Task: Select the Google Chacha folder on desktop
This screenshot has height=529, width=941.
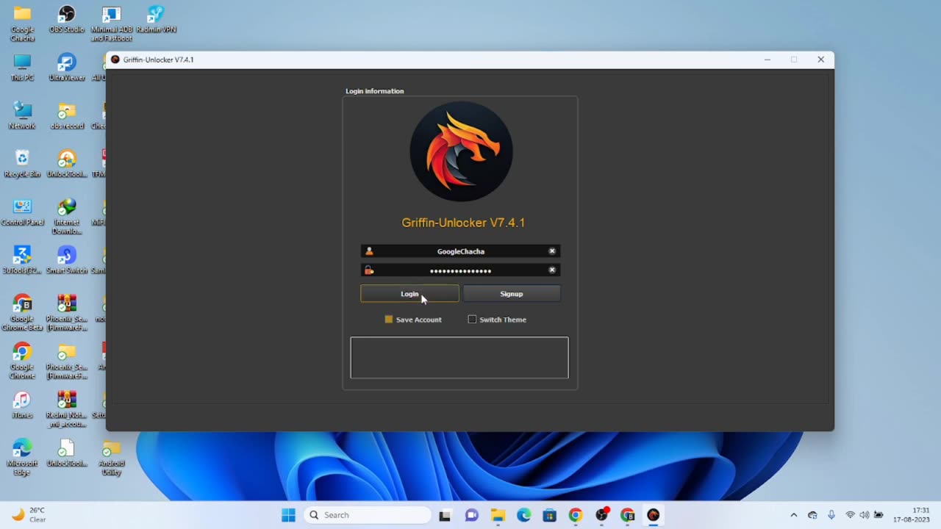Action: click(x=22, y=23)
